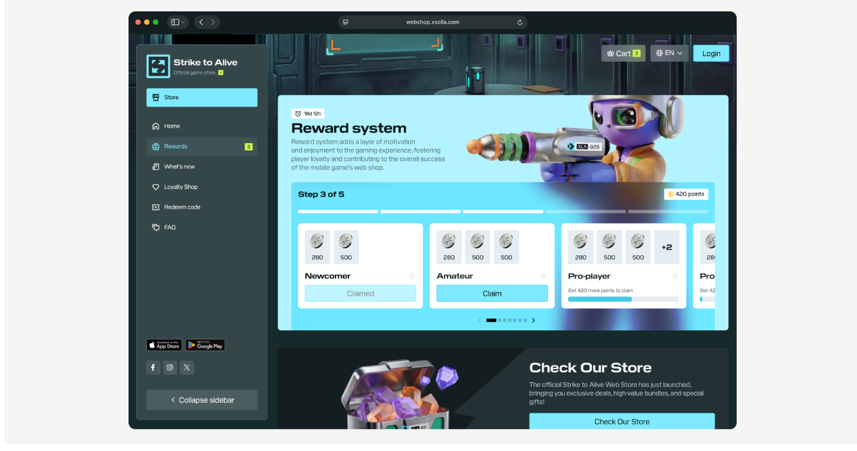
Task: Click the "Amateur" card title
Action: (x=455, y=276)
